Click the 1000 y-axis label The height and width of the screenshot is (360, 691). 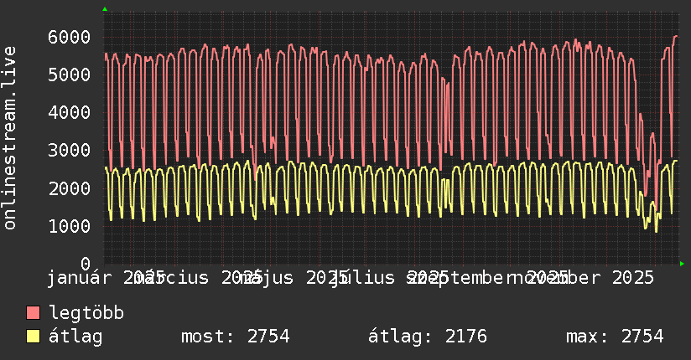(70, 227)
